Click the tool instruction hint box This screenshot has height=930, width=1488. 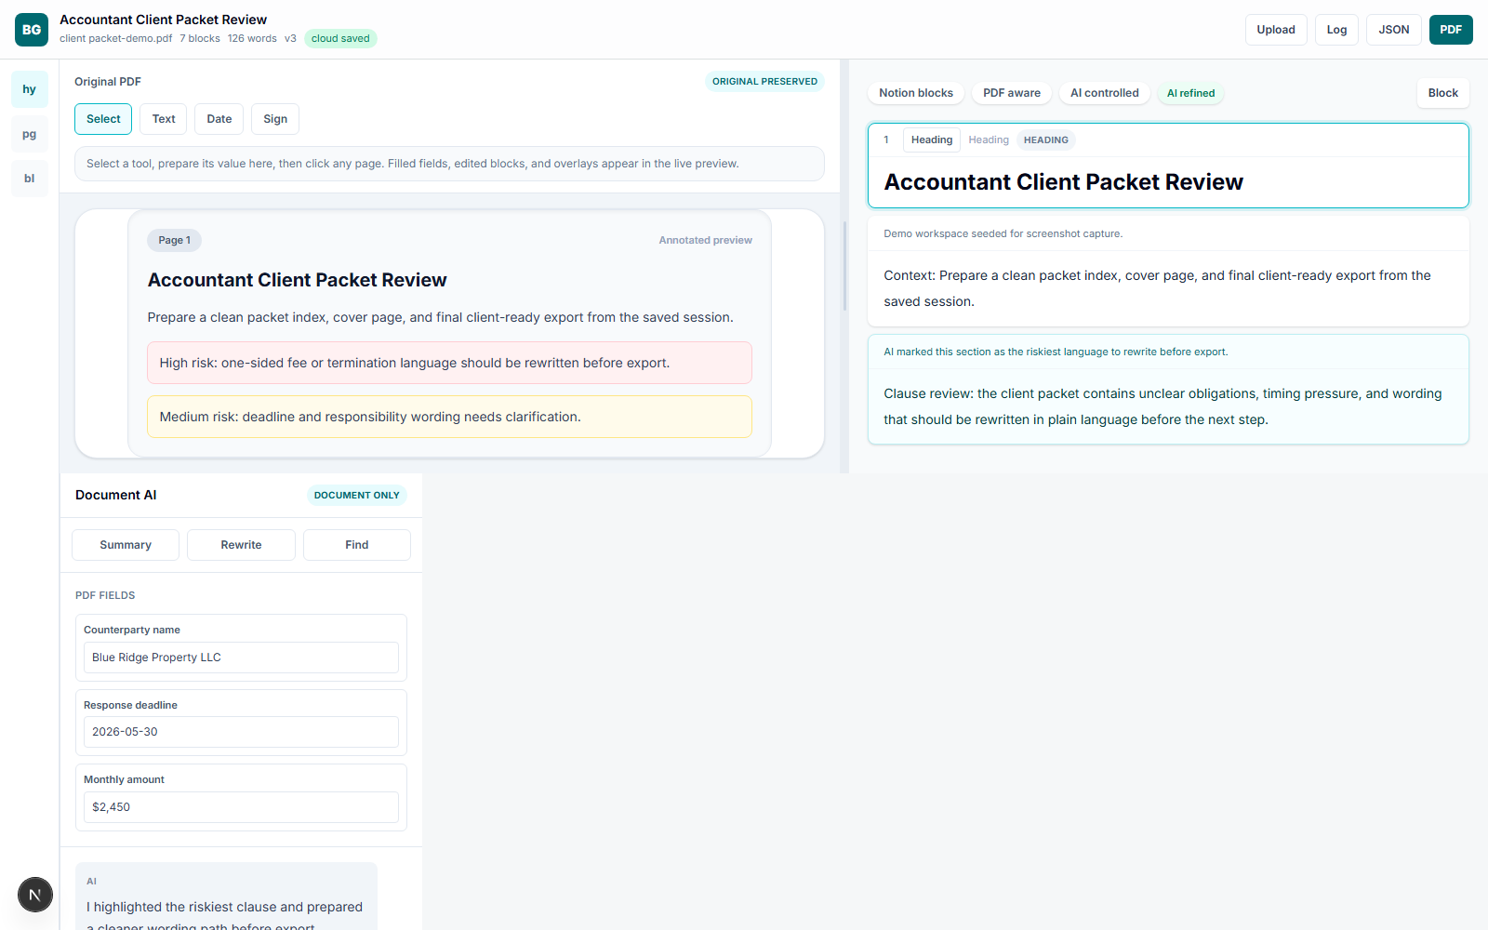click(x=449, y=164)
